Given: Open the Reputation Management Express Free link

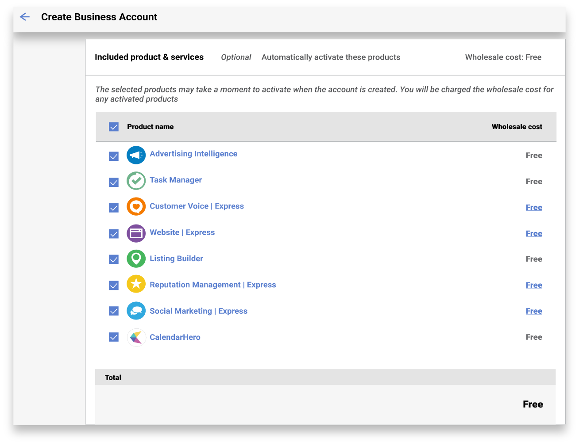Looking at the screenshot, I should (x=534, y=285).
